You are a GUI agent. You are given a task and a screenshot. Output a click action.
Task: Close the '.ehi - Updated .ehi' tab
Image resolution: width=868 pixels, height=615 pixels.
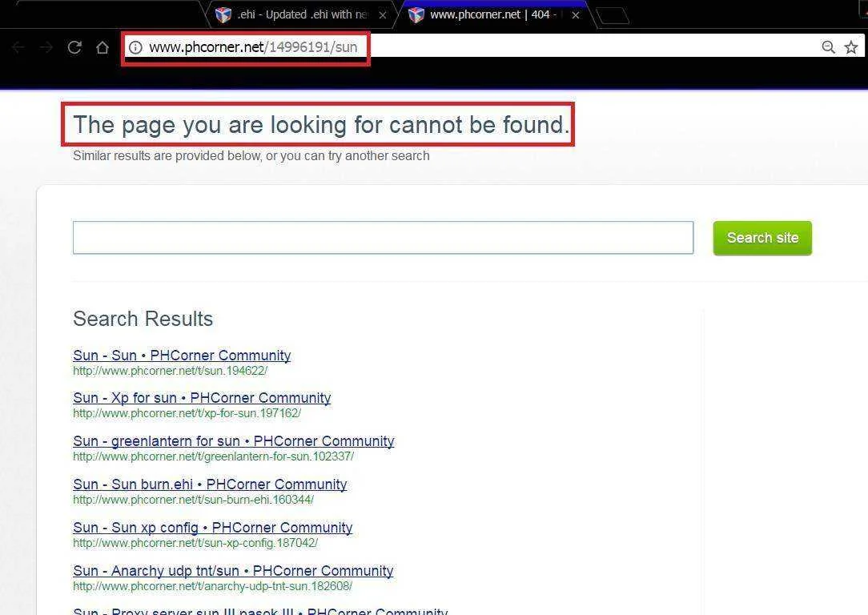[x=383, y=15]
